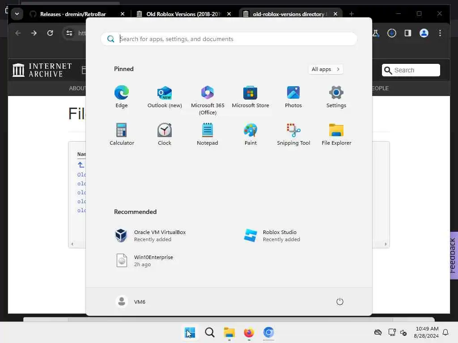Open VM6 user account menu
The height and width of the screenshot is (343, 458).
[130, 301]
